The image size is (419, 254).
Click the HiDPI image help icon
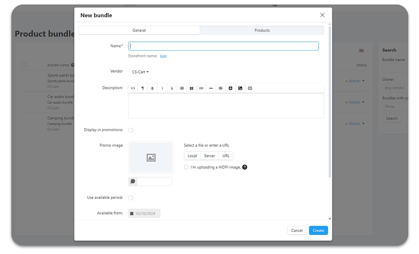[245, 167]
